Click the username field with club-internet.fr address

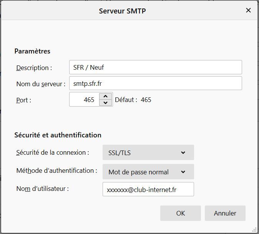[148, 189]
